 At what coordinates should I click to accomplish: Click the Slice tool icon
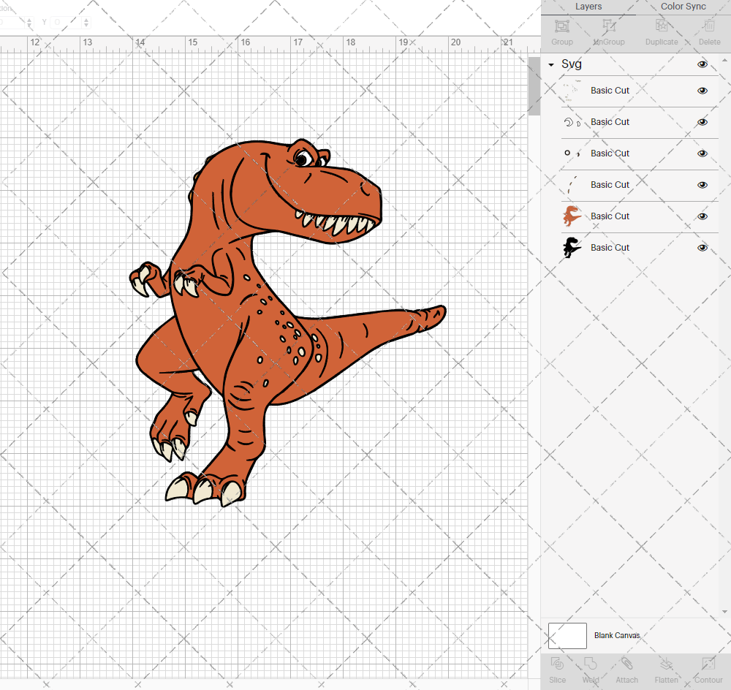pos(557,664)
